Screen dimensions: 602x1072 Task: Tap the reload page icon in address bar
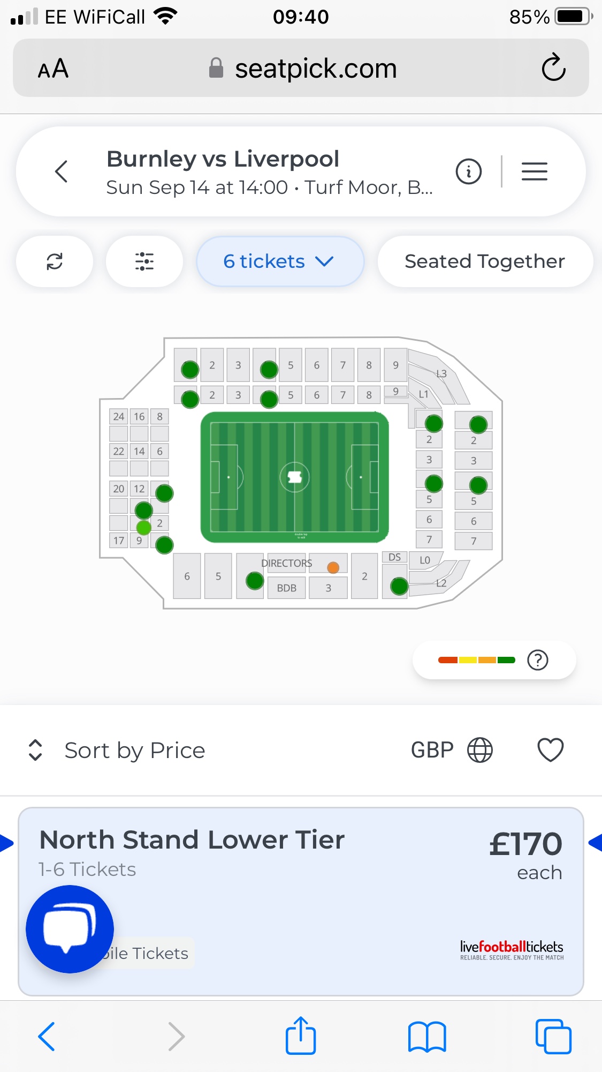pos(553,68)
